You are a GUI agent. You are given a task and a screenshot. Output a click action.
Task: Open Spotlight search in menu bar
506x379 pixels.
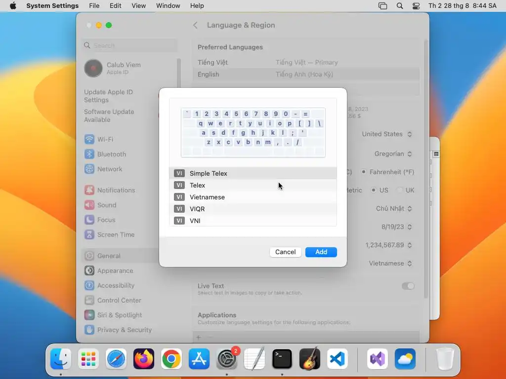tap(399, 6)
